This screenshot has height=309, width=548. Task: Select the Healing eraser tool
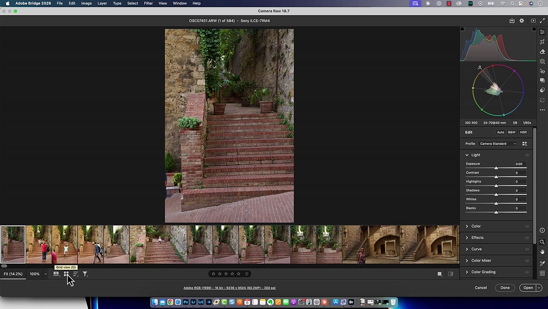point(543,52)
